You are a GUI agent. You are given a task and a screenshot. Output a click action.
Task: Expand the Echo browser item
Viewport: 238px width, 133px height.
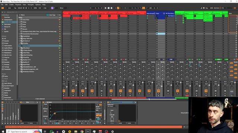click(x=19, y=24)
